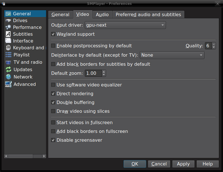Switch to the General tab

(60, 14)
